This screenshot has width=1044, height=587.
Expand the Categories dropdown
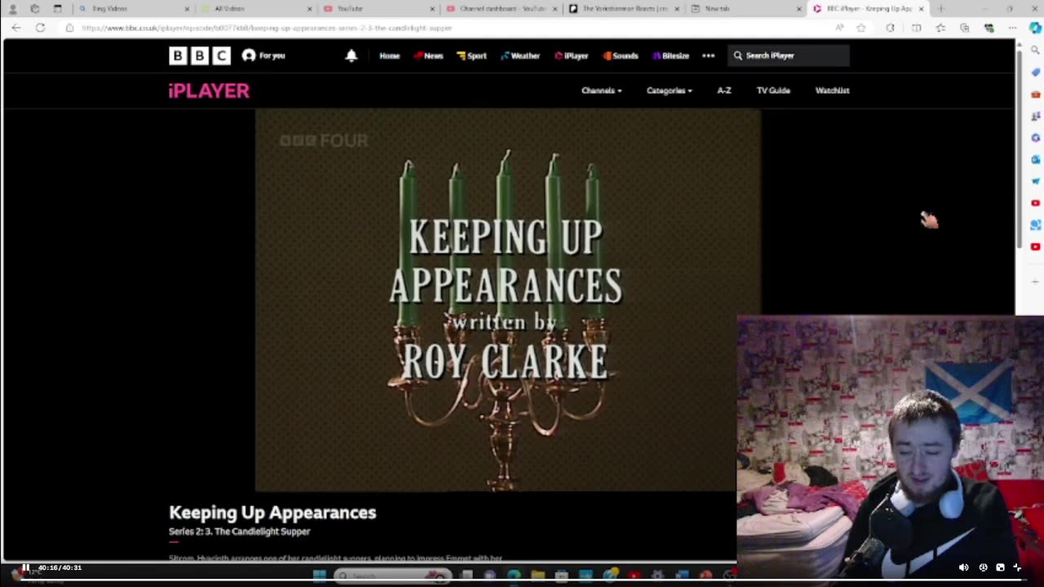click(669, 90)
